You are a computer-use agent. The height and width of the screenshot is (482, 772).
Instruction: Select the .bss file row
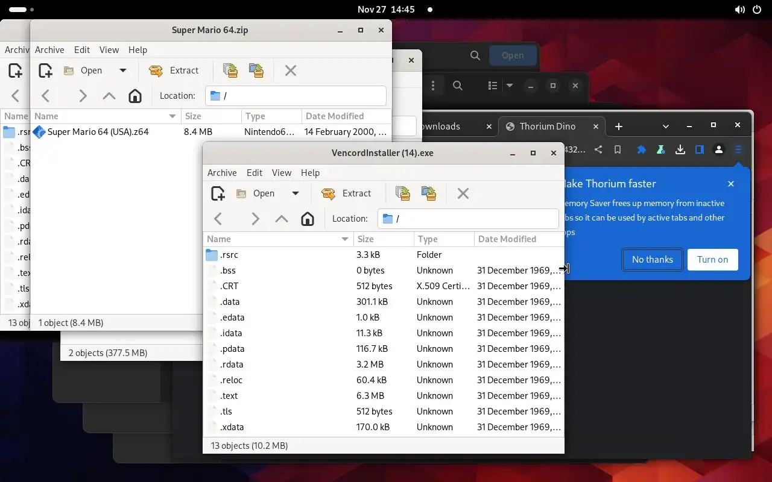coord(384,271)
